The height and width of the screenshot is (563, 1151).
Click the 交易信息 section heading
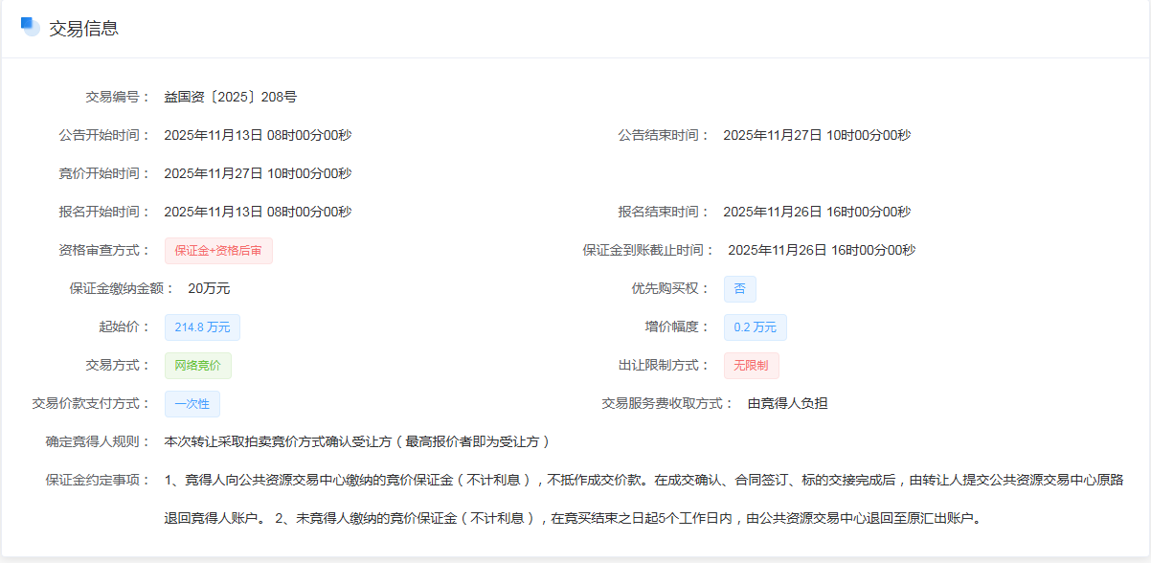83,29
